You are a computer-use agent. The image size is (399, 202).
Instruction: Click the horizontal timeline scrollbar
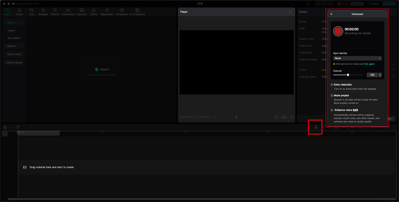(x=201, y=199)
